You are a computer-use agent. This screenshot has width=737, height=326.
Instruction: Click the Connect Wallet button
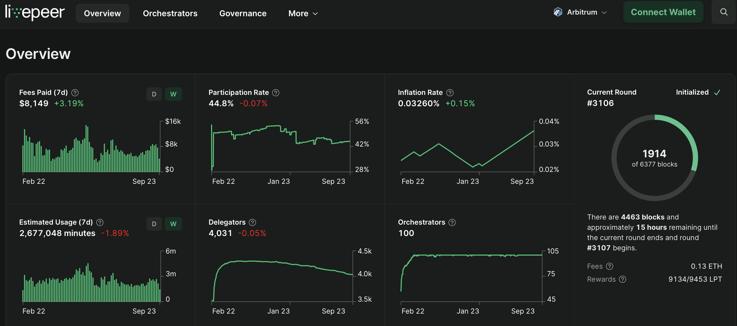click(663, 12)
